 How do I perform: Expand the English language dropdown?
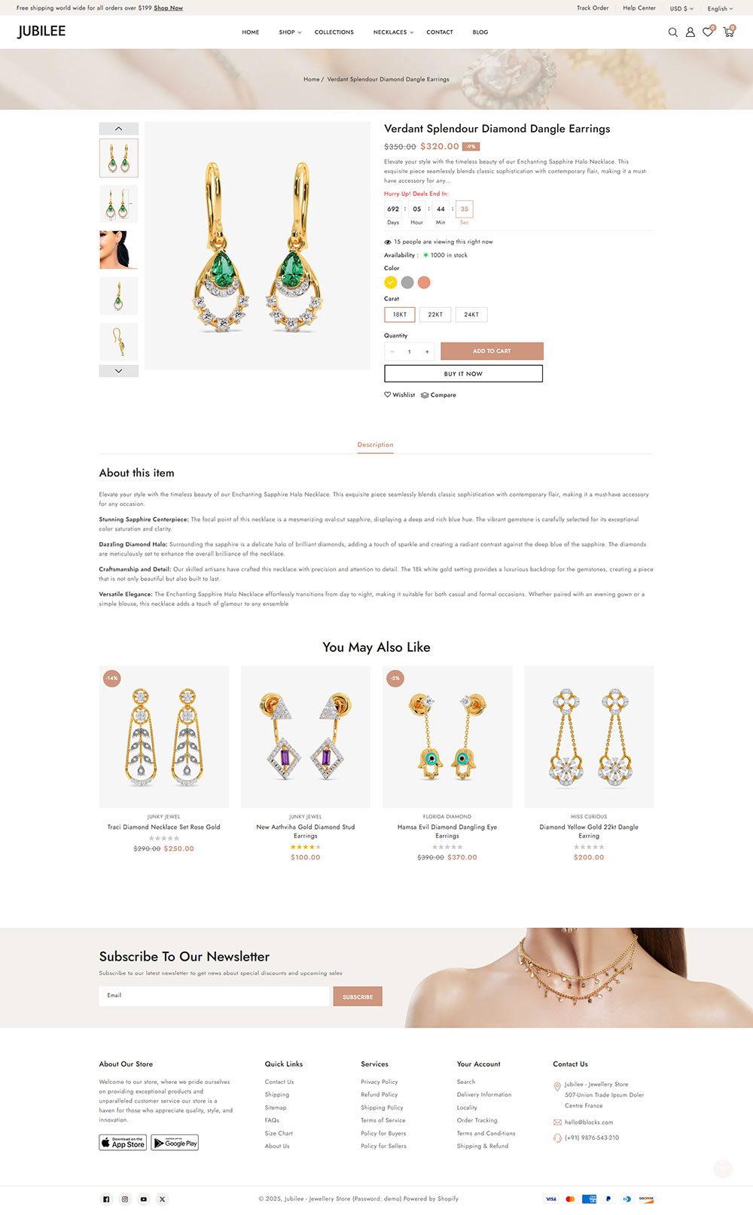tap(720, 8)
